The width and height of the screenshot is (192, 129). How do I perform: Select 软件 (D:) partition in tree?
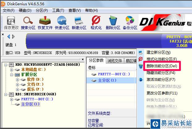[35, 80]
